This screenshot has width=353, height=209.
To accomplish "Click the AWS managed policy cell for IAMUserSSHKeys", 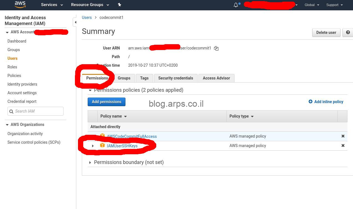I will click(248, 146).
